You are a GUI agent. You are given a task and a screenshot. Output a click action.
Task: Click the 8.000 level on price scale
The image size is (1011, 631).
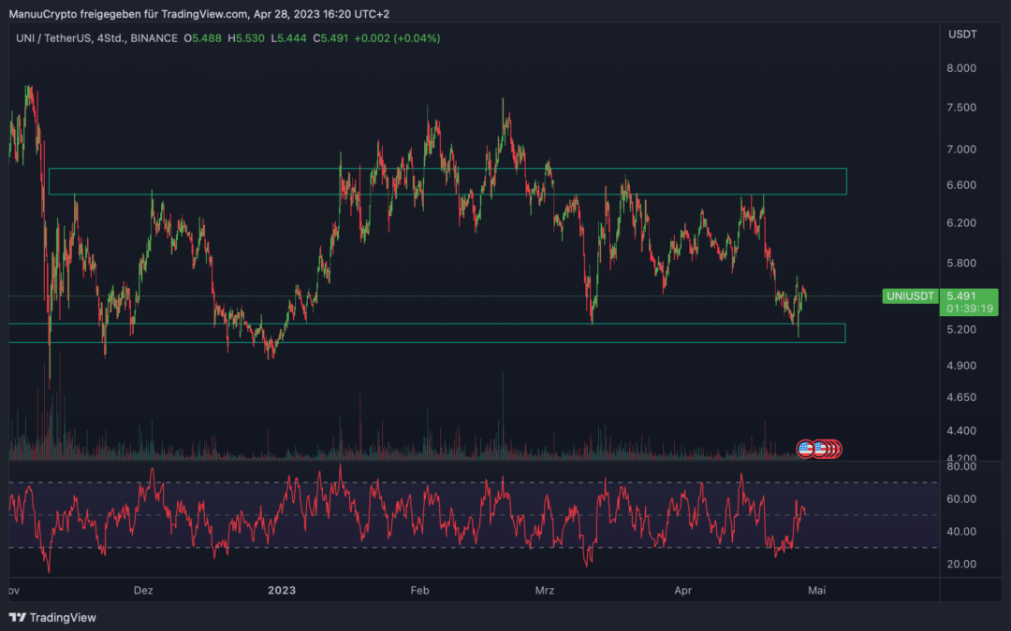pyautogui.click(x=961, y=68)
